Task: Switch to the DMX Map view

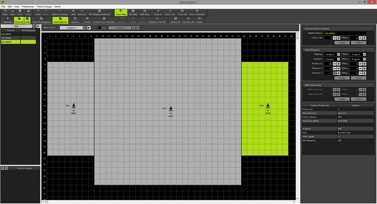Action: click(x=144, y=13)
